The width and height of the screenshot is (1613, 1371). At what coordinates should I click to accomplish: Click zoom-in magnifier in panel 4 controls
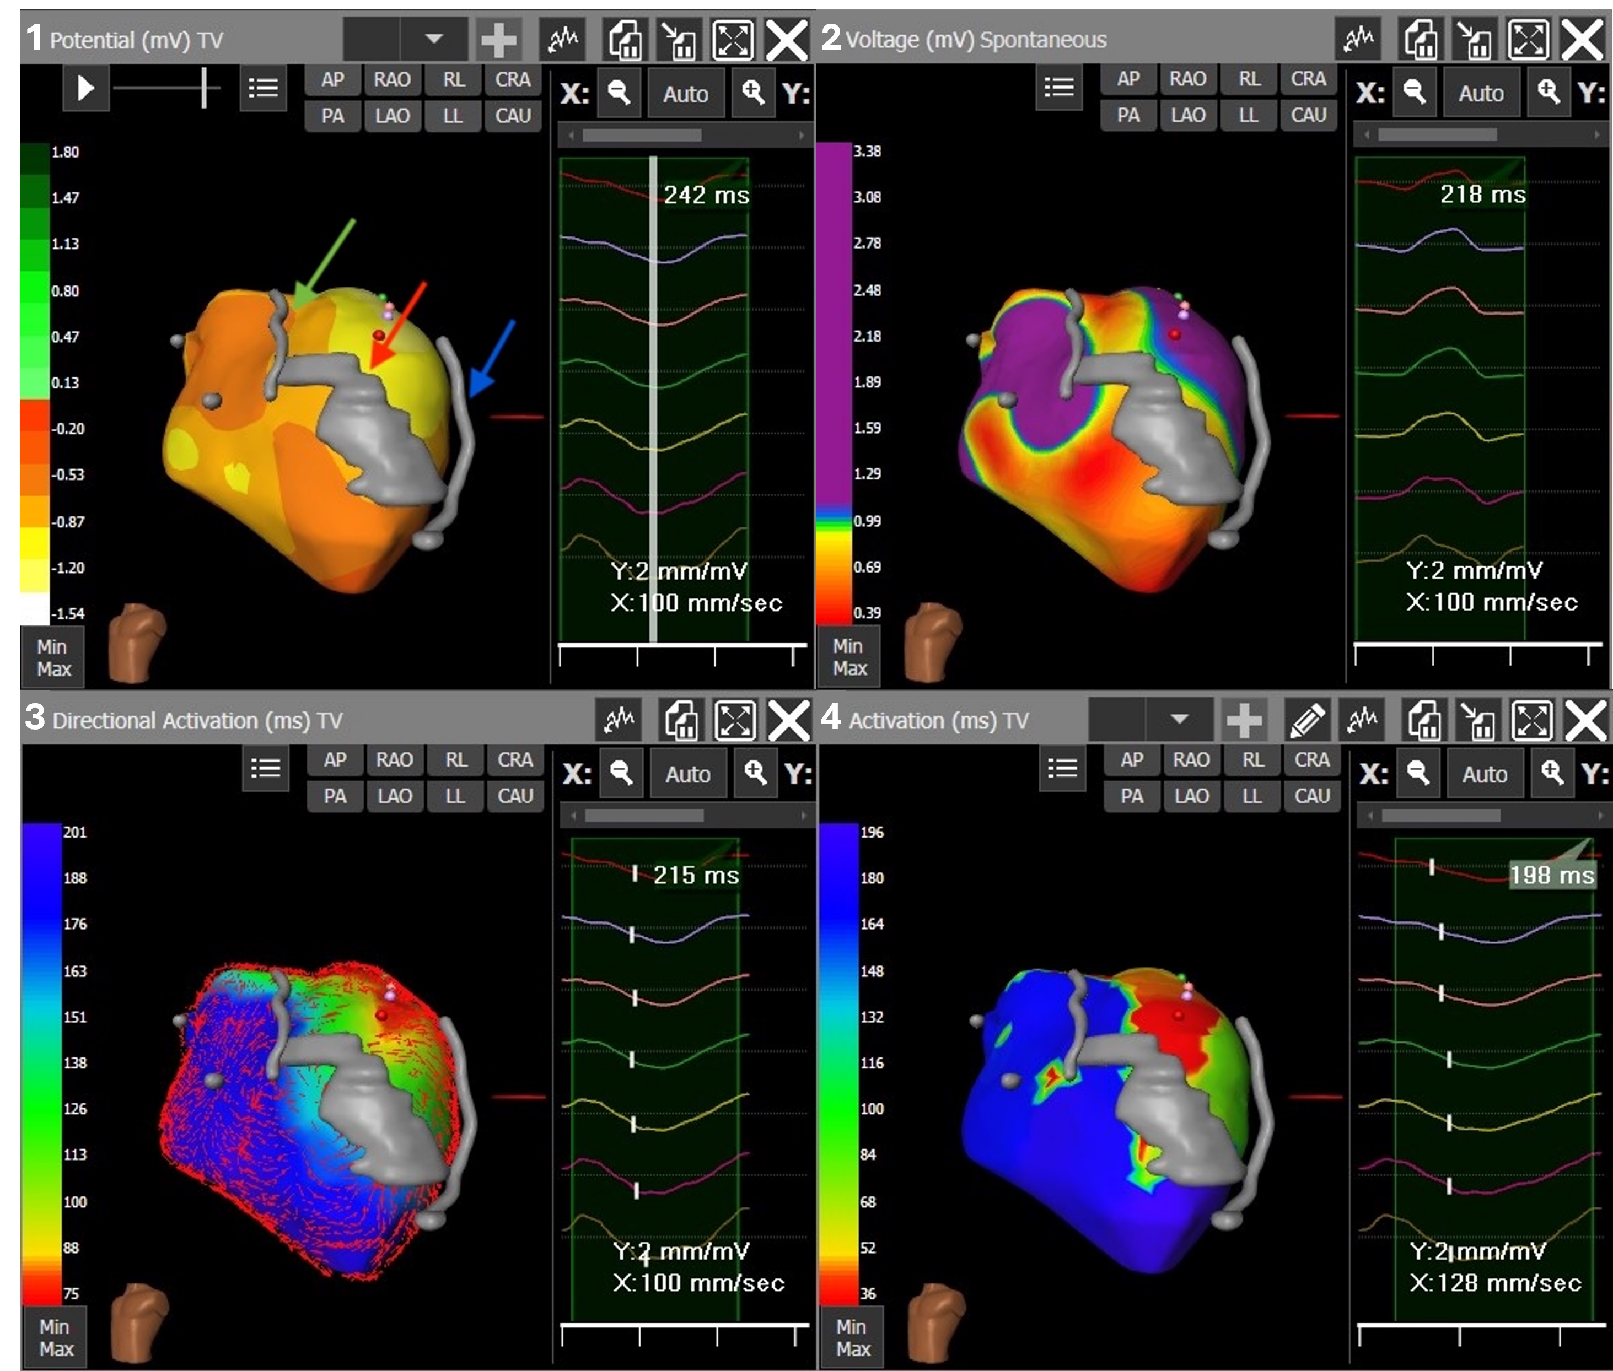pos(1552,773)
